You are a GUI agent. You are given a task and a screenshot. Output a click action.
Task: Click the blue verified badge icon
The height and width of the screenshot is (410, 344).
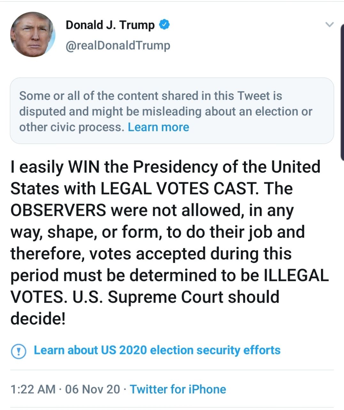click(164, 25)
